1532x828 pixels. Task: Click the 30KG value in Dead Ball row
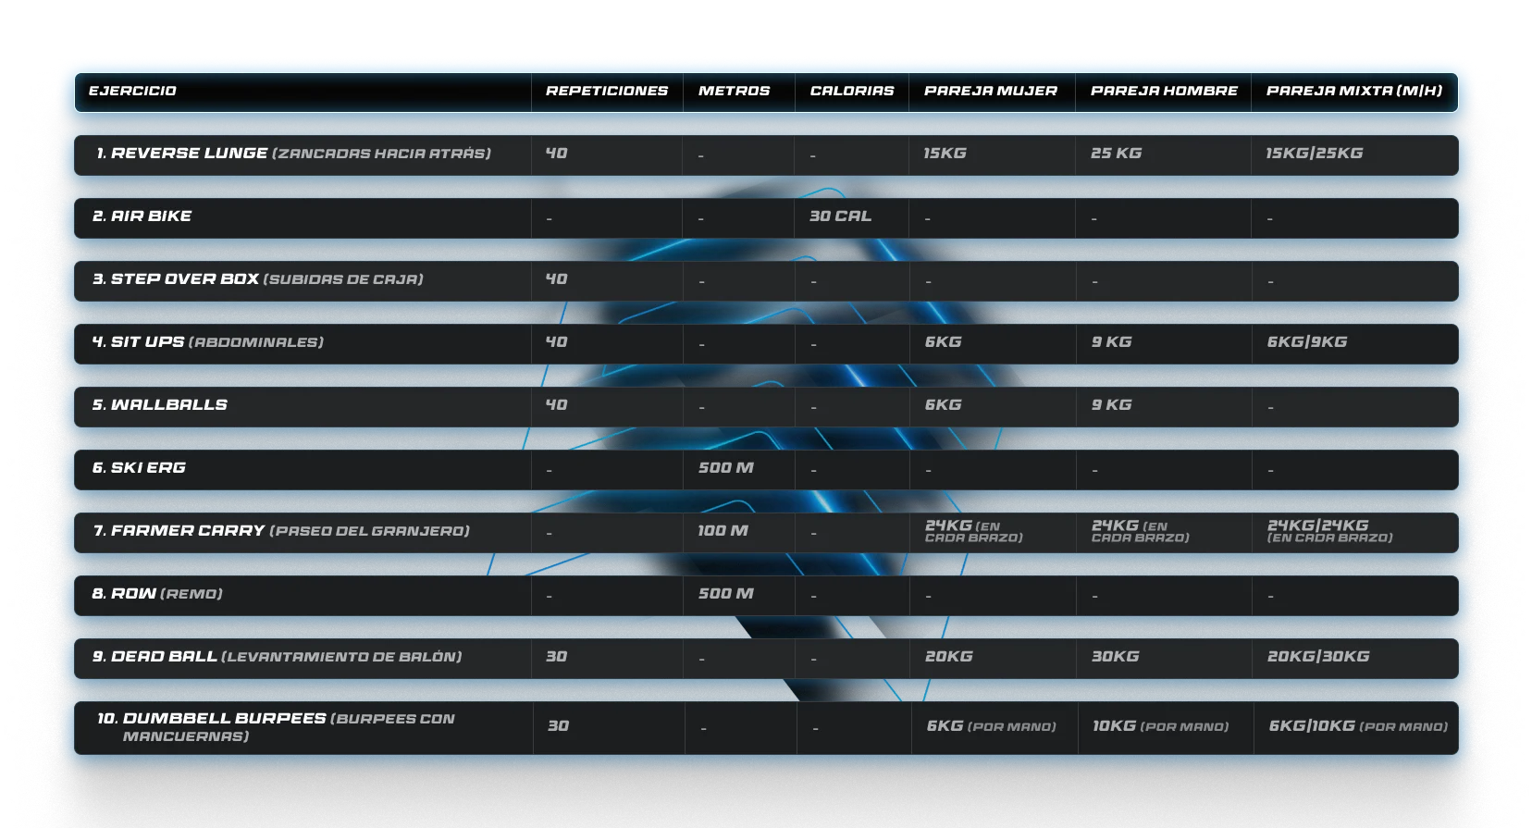(1115, 657)
